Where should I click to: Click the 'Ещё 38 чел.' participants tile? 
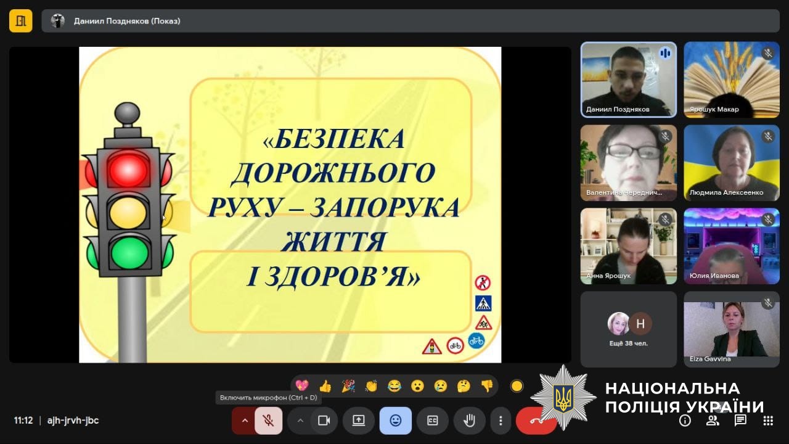coord(628,329)
